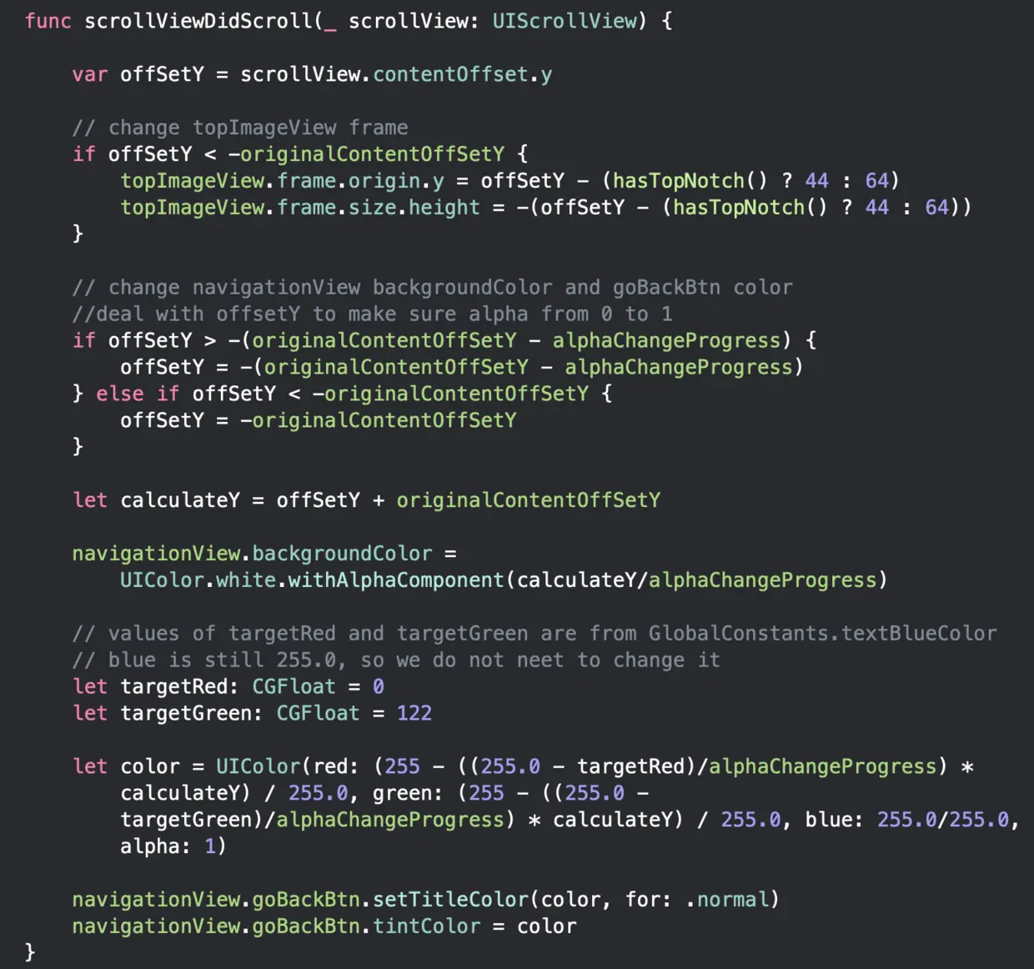Click the 'change topImageView frame' comment

click(x=240, y=128)
